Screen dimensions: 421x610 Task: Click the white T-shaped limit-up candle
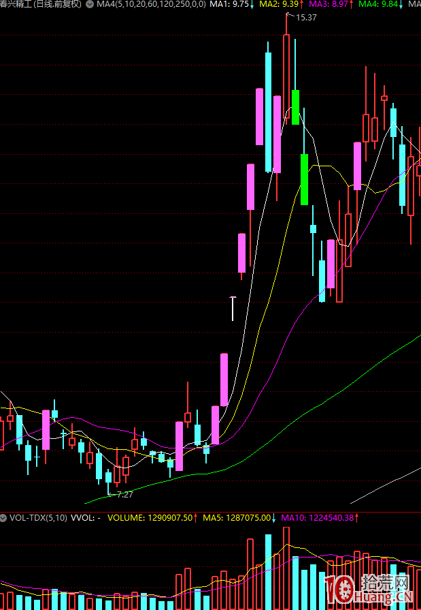(x=233, y=309)
